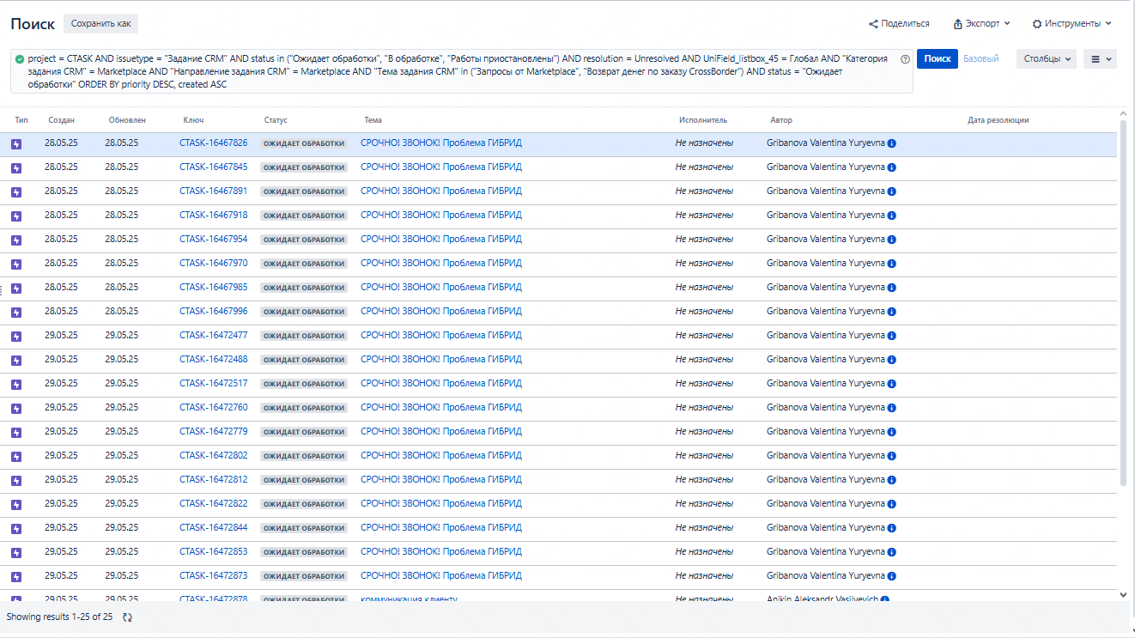Click the Сохранить как button
This screenshot has width=1135, height=638.
(100, 24)
